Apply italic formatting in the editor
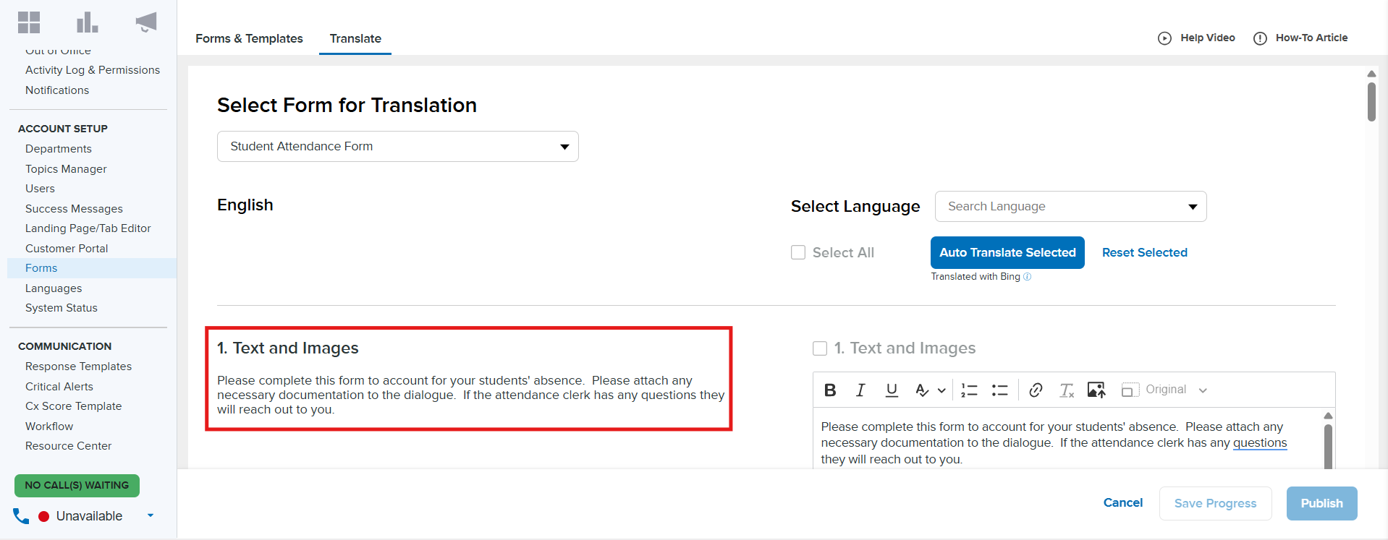Viewport: 1388px width, 540px height. coord(860,390)
